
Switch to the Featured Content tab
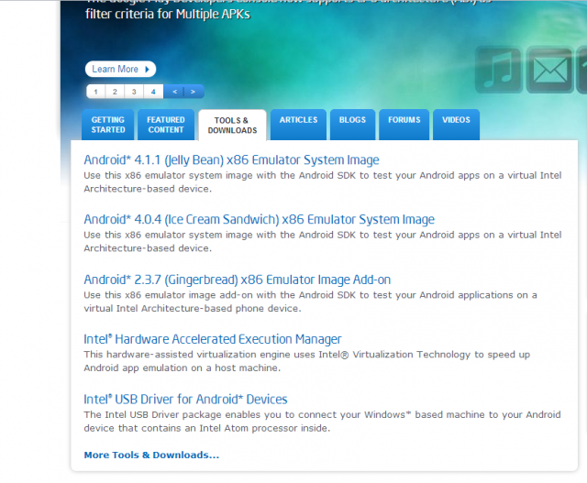tap(166, 125)
